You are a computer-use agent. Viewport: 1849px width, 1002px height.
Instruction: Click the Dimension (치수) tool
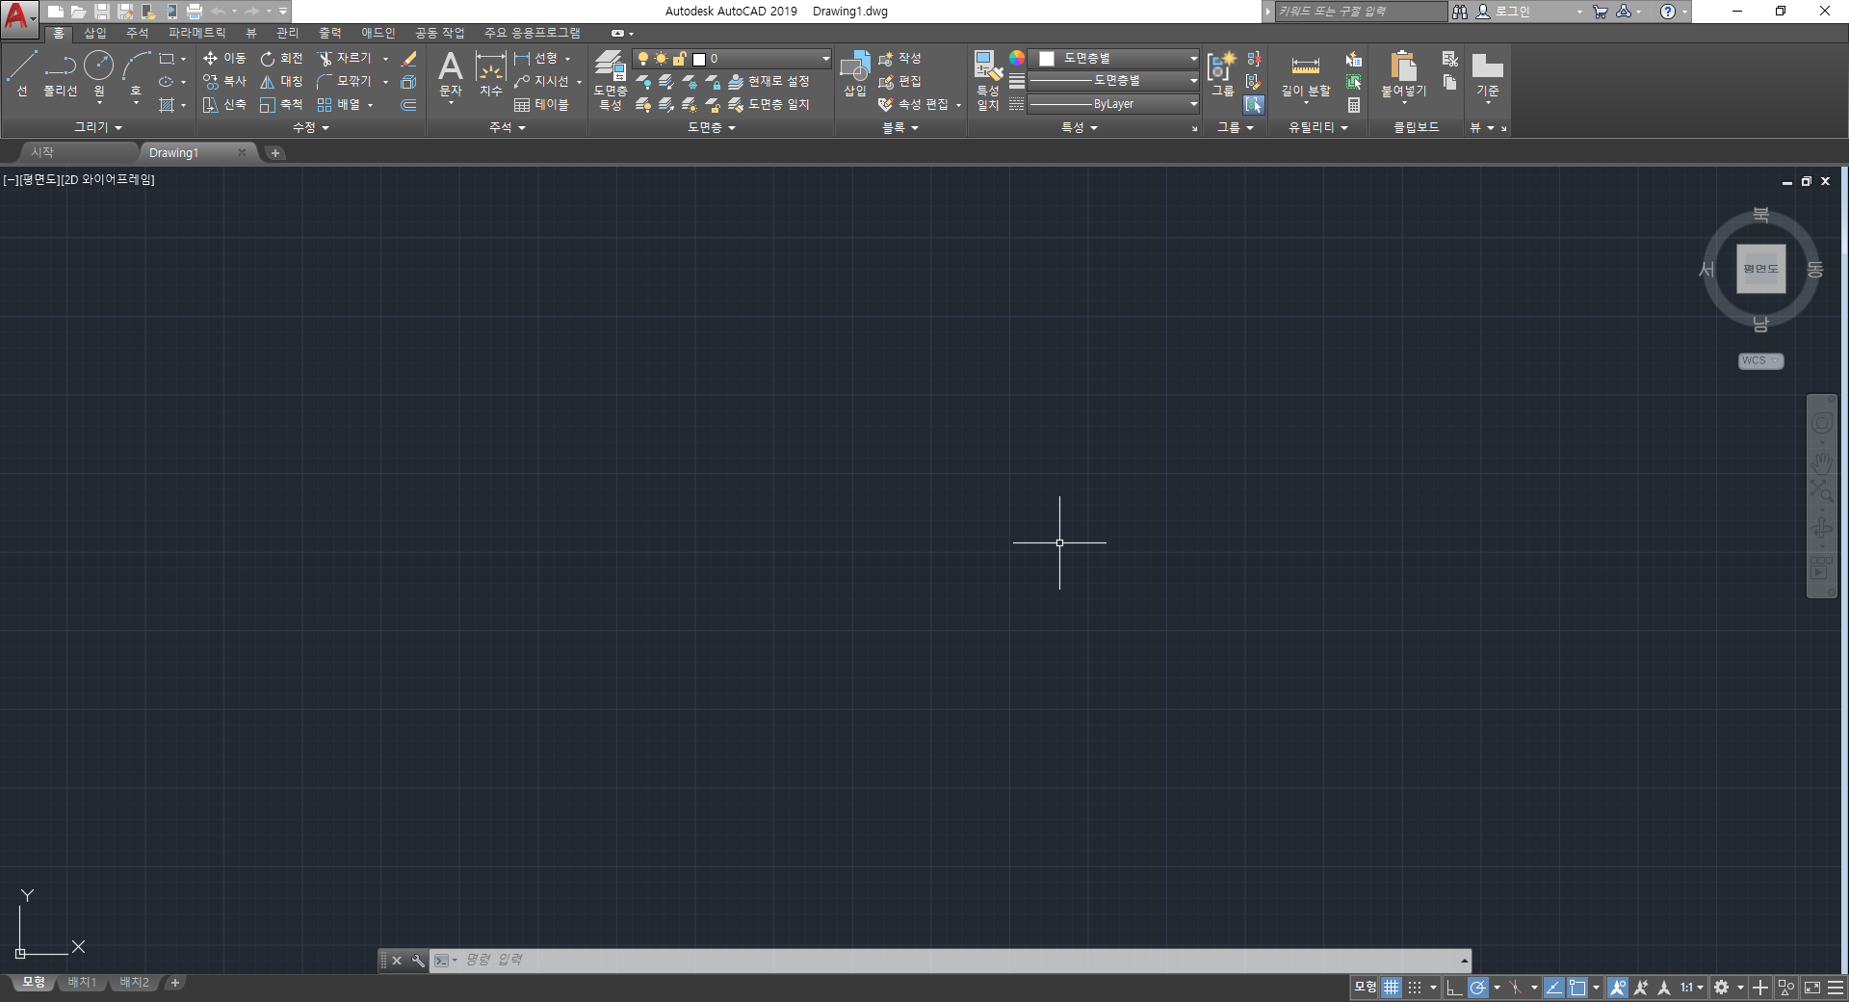[491, 73]
